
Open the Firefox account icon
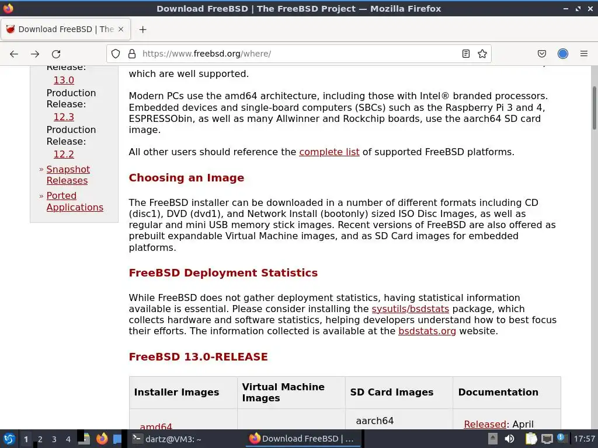pos(563,54)
